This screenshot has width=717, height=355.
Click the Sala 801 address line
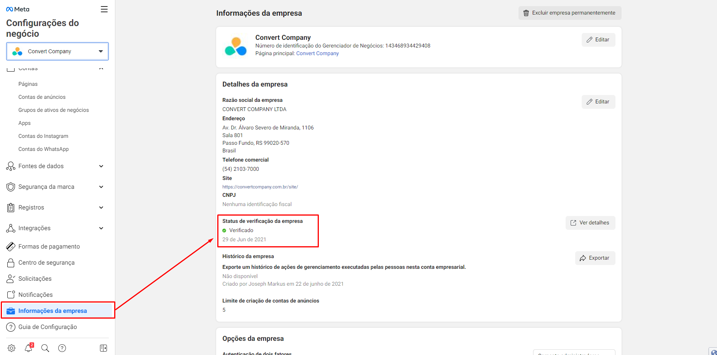click(x=233, y=136)
